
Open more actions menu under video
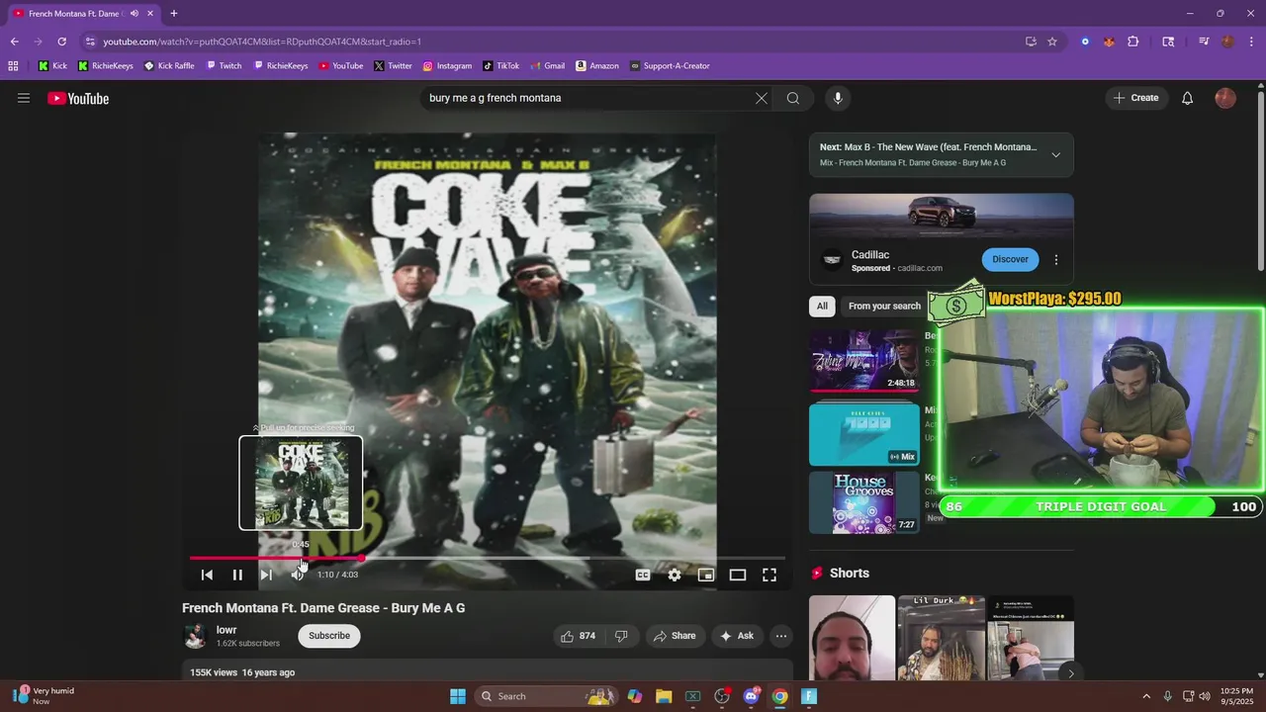click(x=781, y=636)
